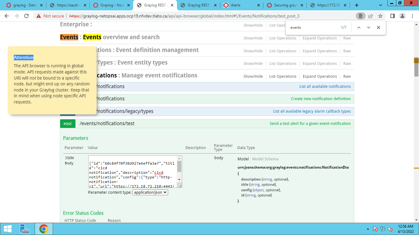Go to previous find result arrow

tap(359, 28)
